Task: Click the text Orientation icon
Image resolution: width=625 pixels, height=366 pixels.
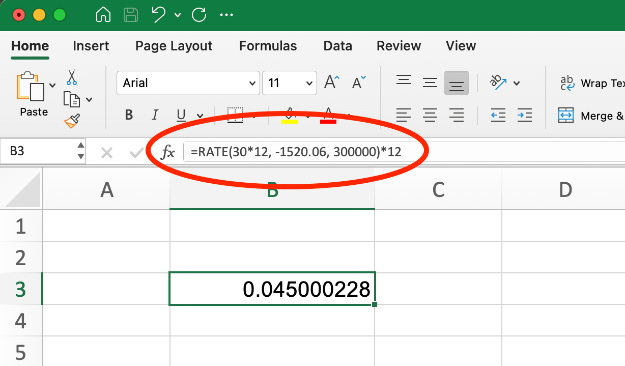Action: [497, 82]
